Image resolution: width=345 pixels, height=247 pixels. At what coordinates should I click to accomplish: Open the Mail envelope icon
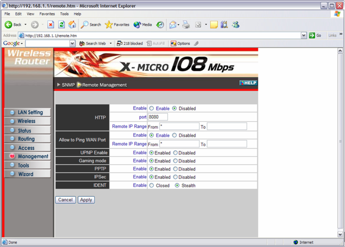(173, 25)
